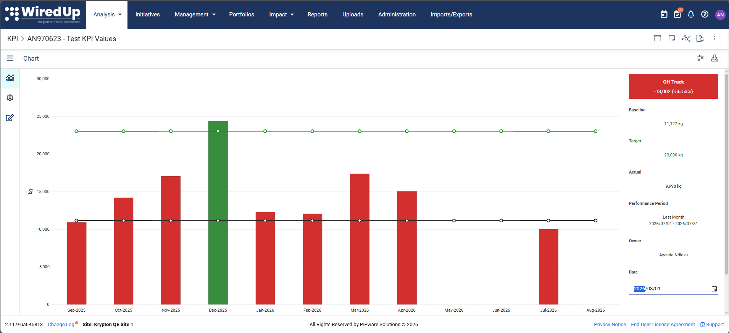
Task: Click the "Site: Krypton QE Site 1" footer text
Action: pyautogui.click(x=108, y=325)
